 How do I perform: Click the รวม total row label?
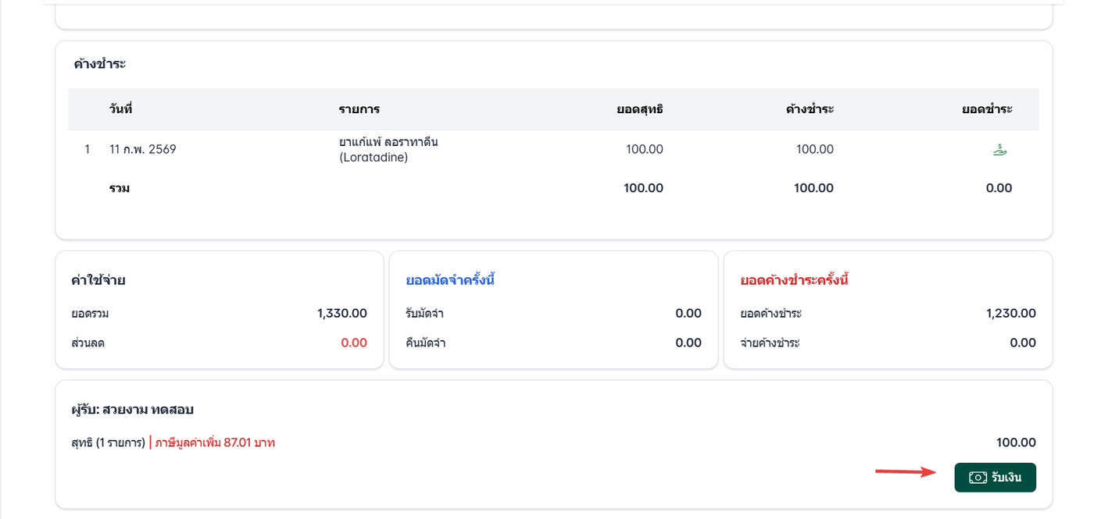[120, 188]
